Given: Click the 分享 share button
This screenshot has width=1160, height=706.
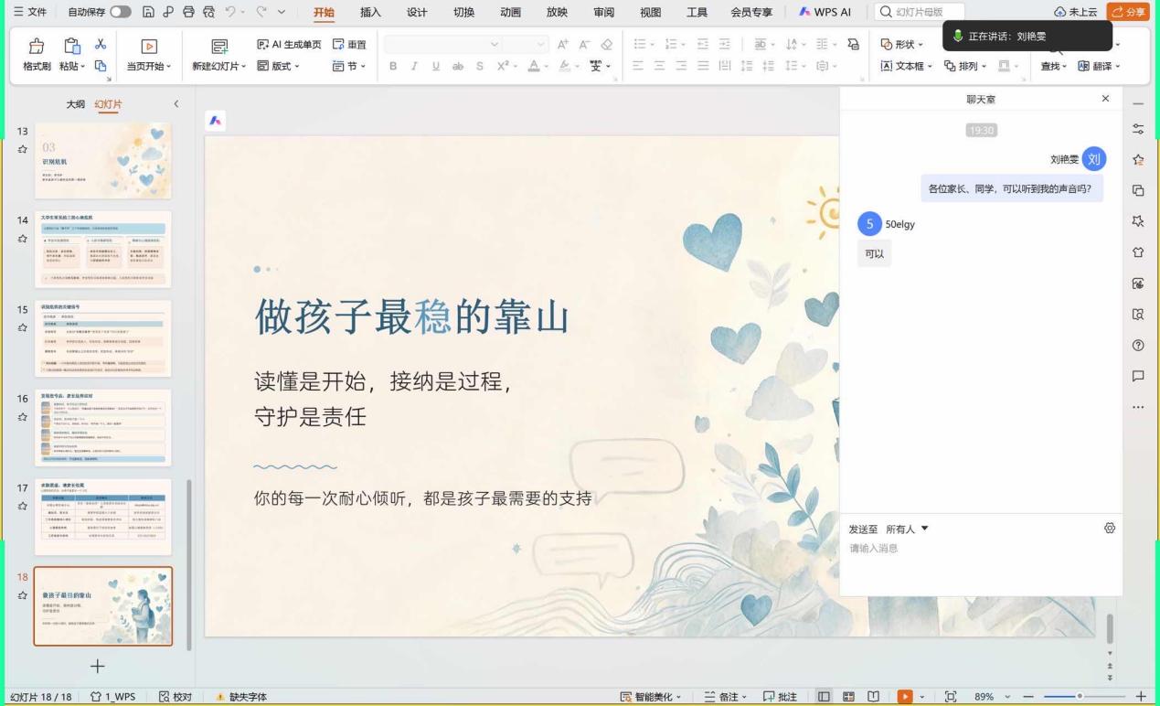Looking at the screenshot, I should [1128, 12].
